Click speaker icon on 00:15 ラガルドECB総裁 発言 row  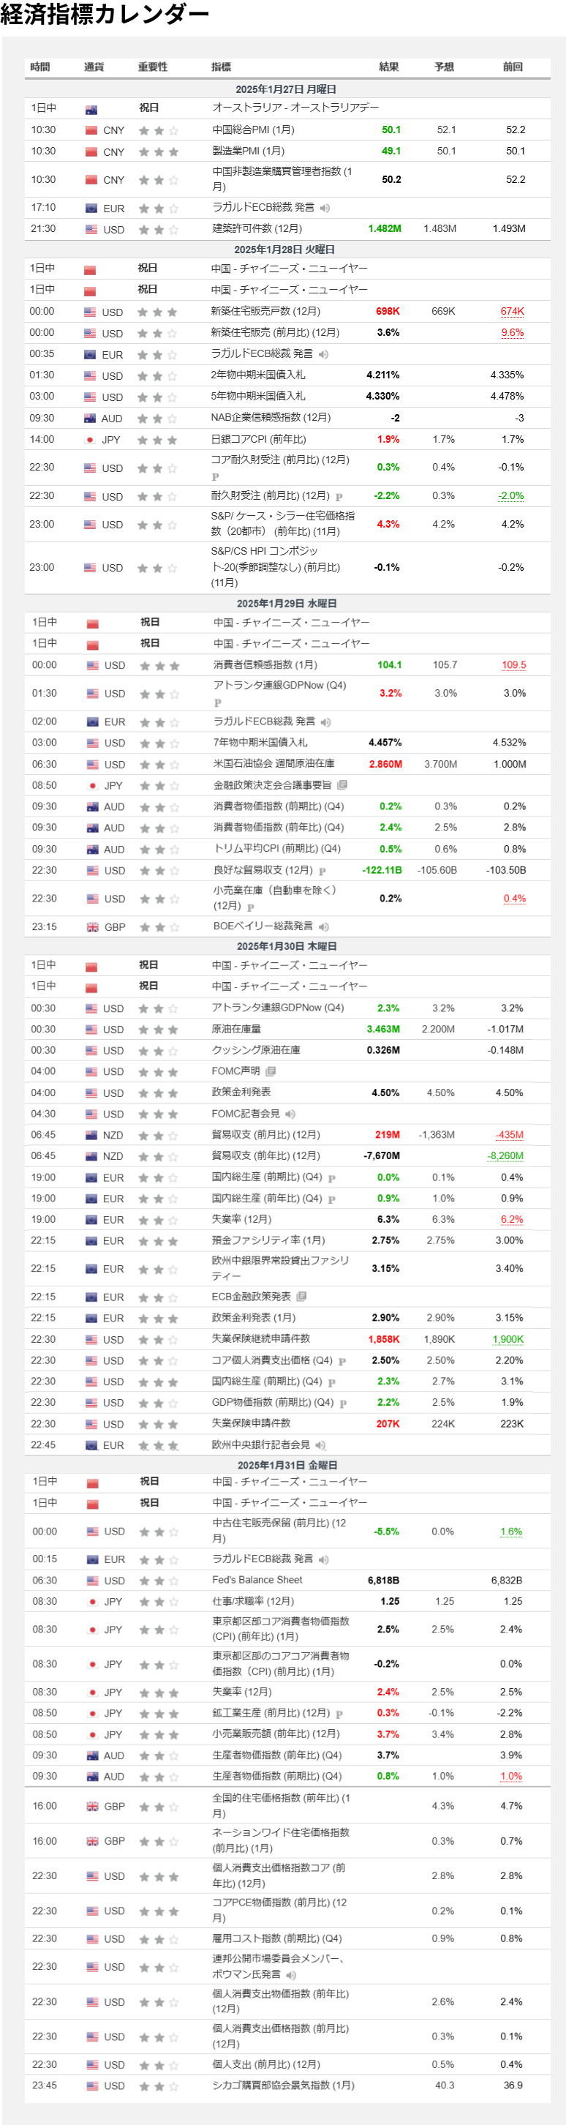click(324, 1560)
